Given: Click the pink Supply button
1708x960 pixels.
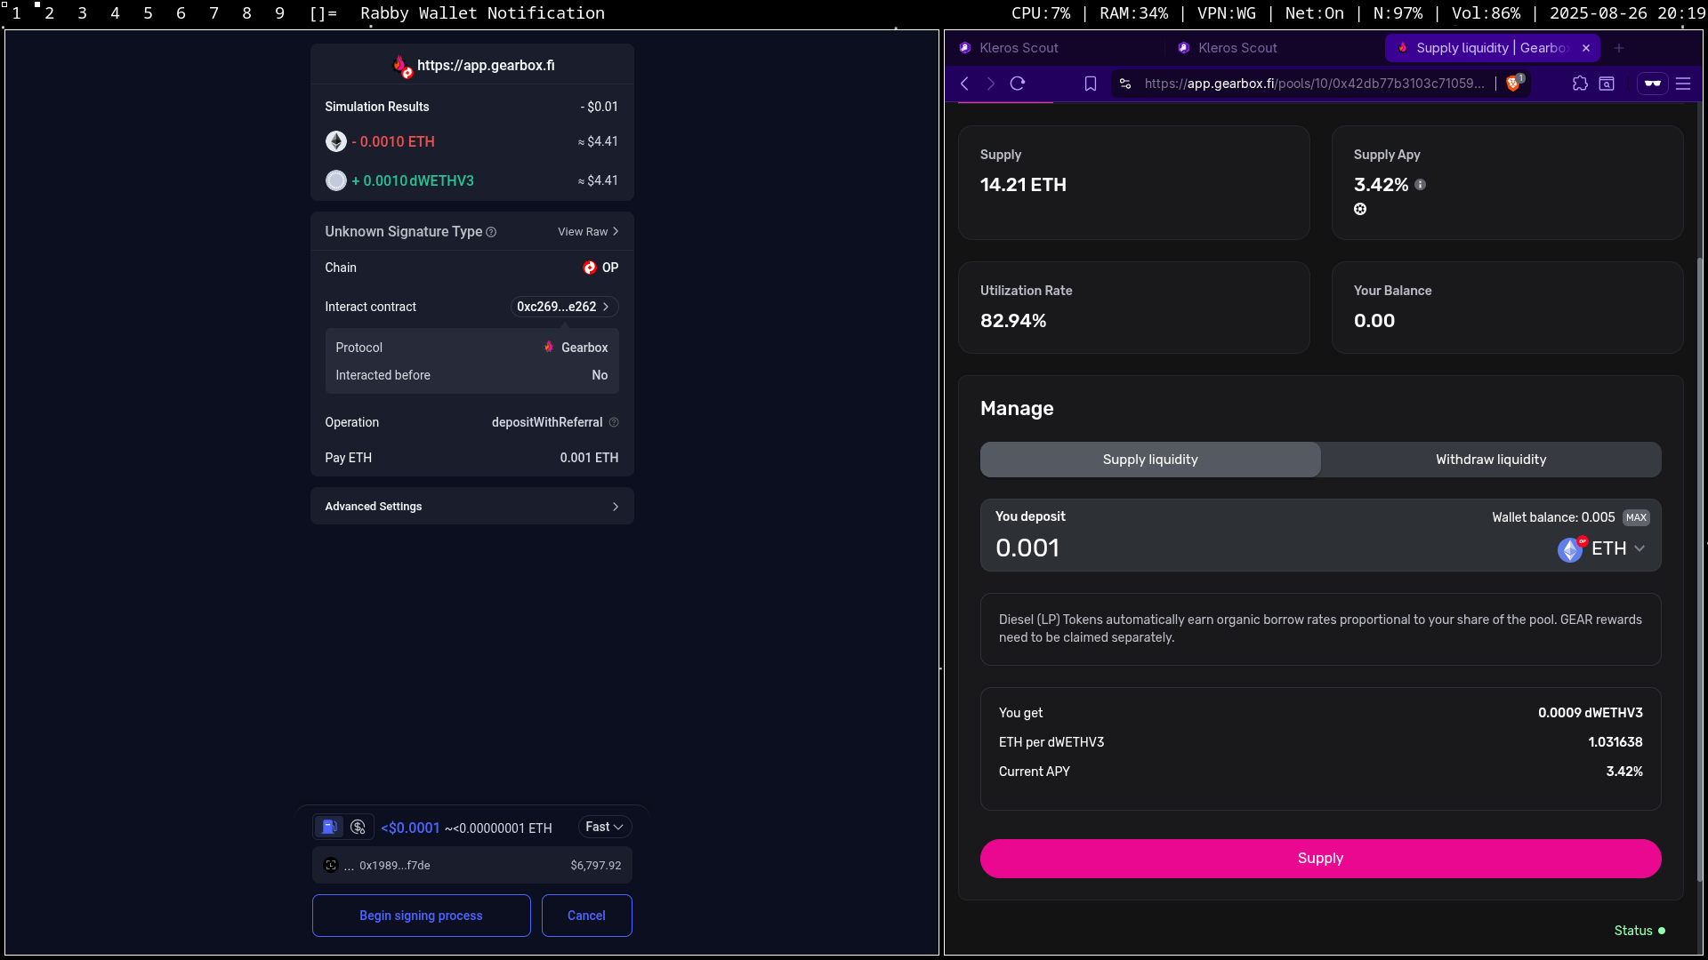Looking at the screenshot, I should coord(1320,859).
